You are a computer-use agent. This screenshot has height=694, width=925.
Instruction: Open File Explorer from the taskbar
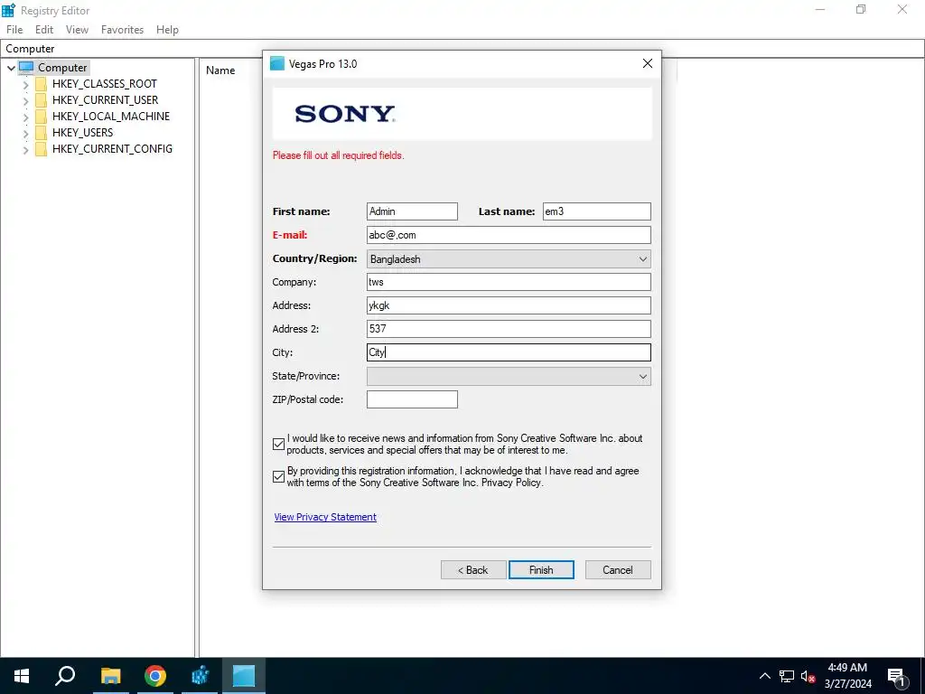[110, 676]
